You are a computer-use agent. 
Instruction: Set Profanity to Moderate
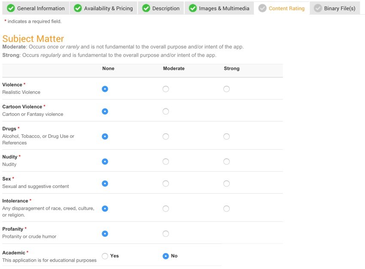pyautogui.click(x=166, y=234)
